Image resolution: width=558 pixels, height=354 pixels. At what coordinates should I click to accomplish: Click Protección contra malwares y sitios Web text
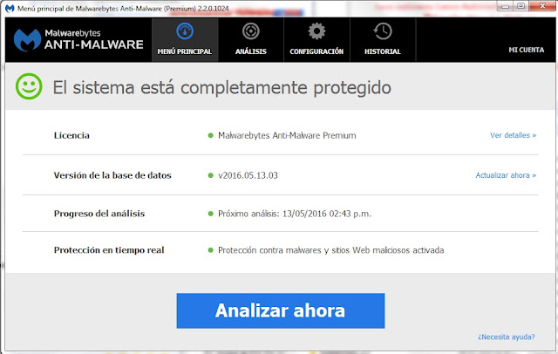[331, 250]
